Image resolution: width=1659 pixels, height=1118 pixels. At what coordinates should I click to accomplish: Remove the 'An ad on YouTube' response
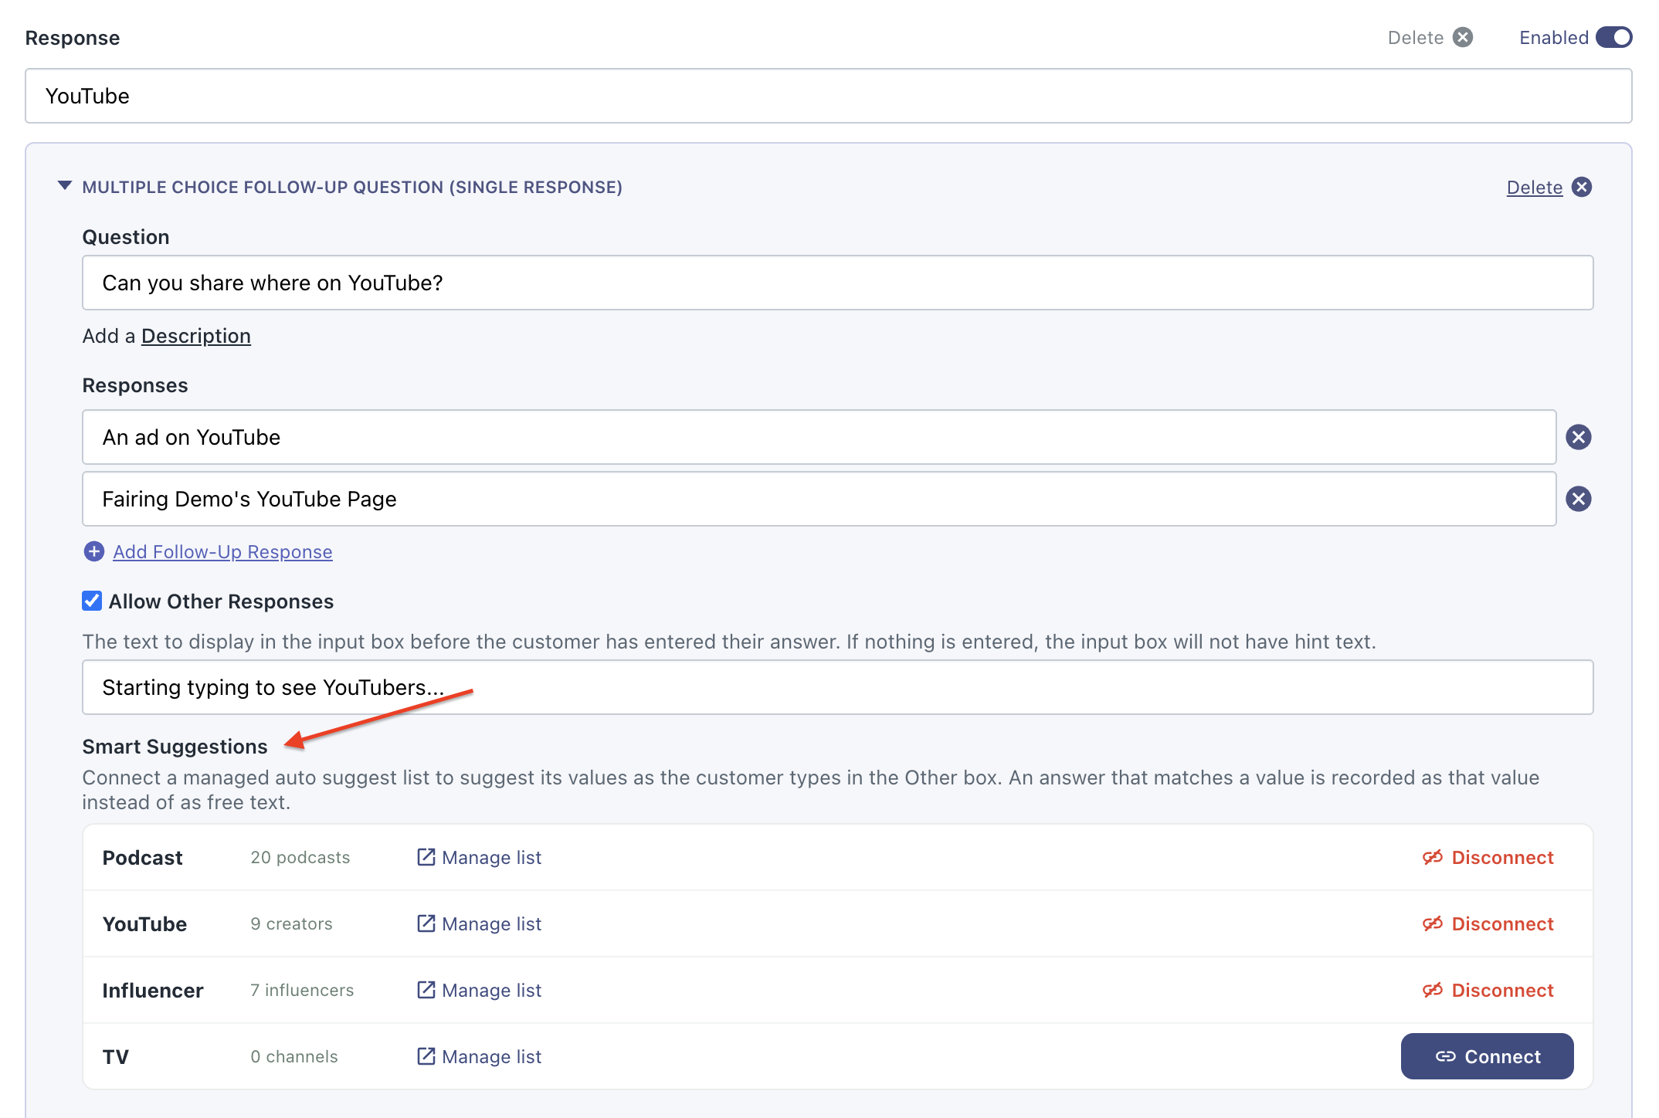1578,437
